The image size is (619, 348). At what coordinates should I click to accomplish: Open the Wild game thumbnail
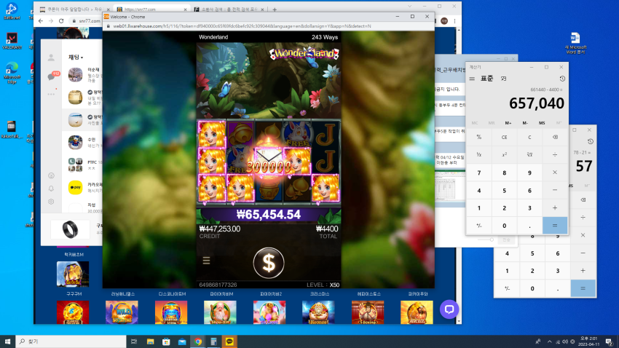[x=122, y=312]
